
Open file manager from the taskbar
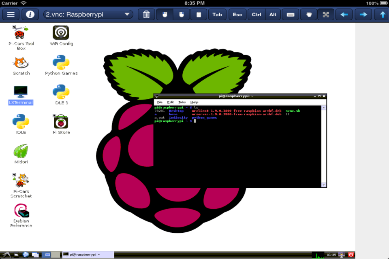pos(16,255)
